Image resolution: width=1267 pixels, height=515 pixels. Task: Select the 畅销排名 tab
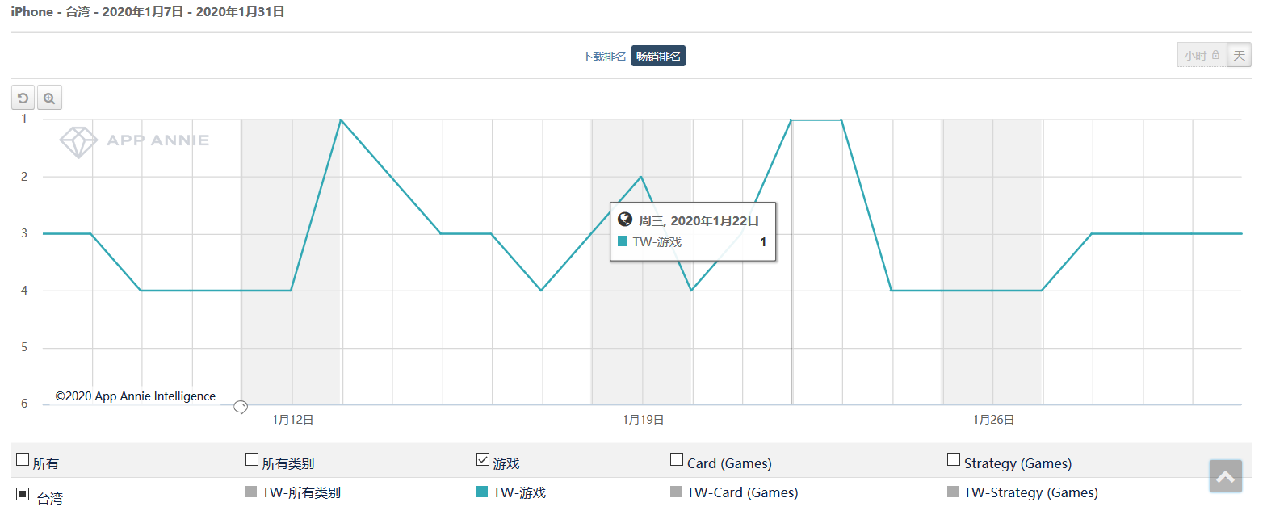658,57
